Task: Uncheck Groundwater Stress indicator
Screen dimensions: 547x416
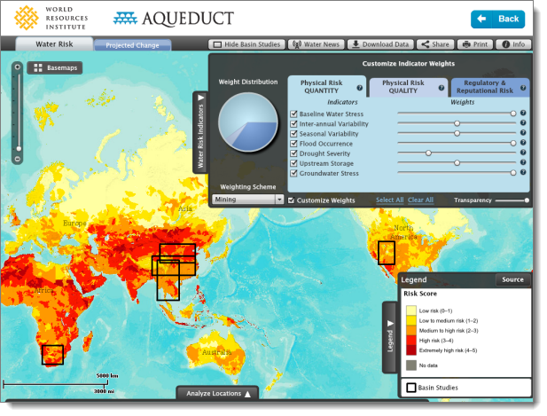Action: [x=293, y=173]
